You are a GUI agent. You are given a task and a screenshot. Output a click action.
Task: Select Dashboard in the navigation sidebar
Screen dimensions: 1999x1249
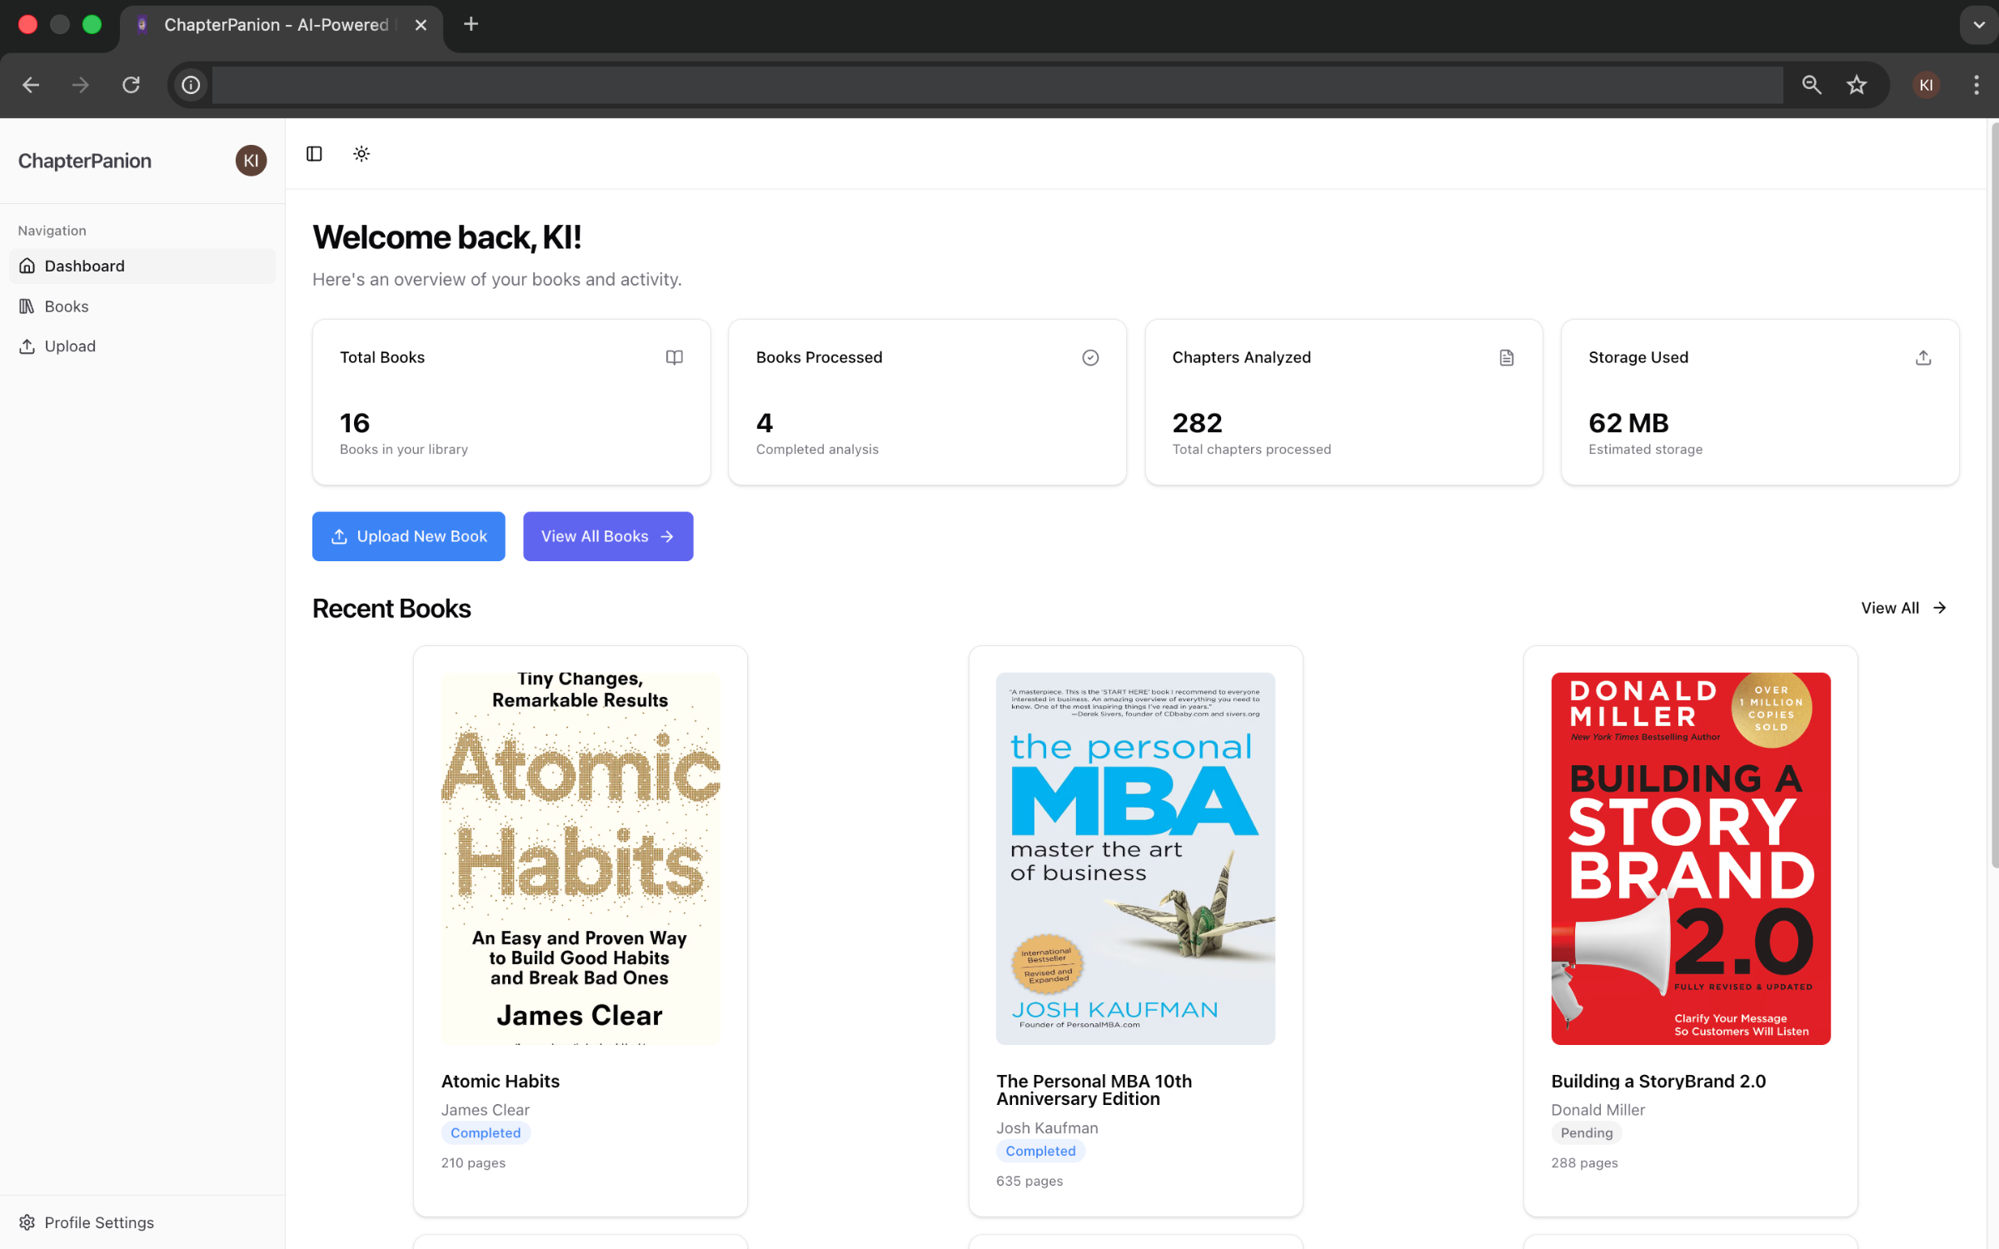pos(84,266)
